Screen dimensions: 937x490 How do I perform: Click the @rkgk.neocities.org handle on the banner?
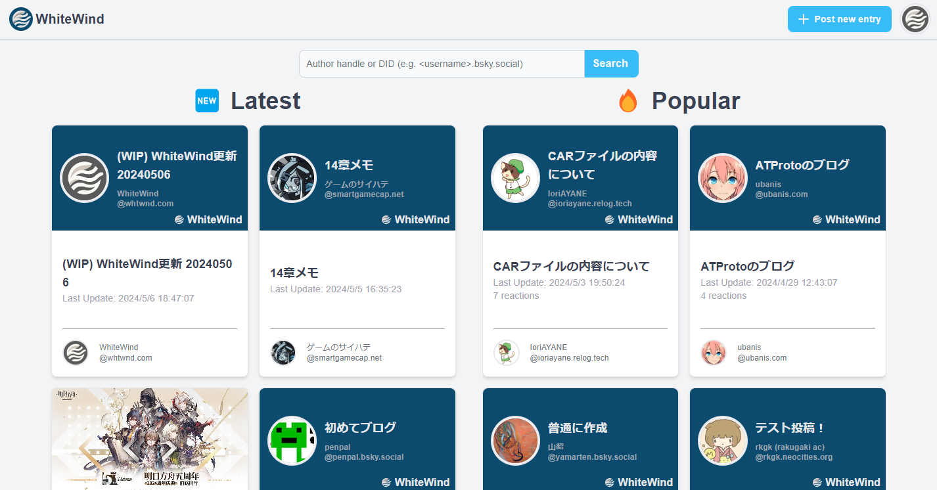794,457
